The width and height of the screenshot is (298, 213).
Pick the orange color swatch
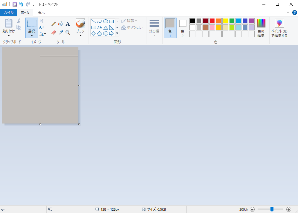[x=219, y=21]
